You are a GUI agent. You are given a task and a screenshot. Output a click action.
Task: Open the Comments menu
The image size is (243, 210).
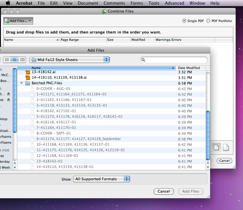(x=114, y=3)
